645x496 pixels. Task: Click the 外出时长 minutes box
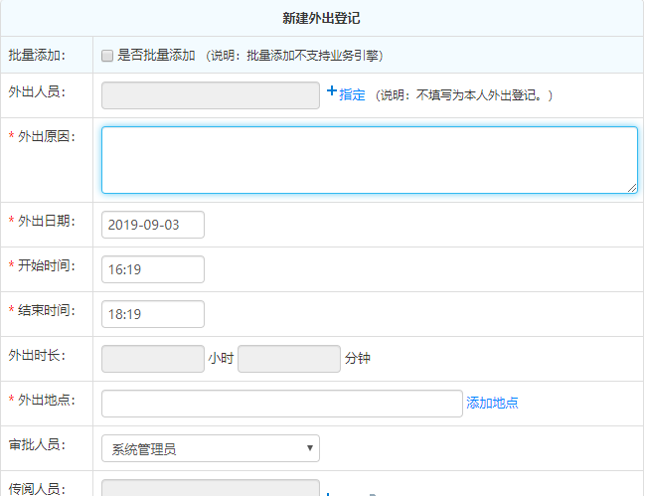click(289, 359)
